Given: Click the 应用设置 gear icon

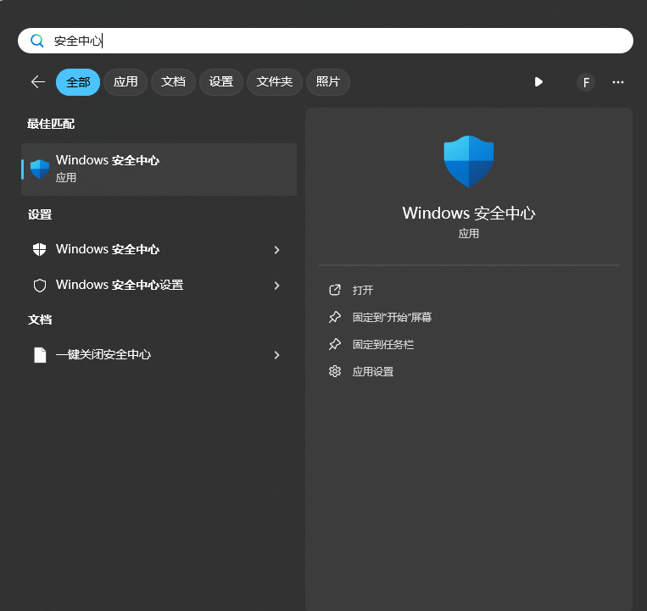Looking at the screenshot, I should point(335,371).
